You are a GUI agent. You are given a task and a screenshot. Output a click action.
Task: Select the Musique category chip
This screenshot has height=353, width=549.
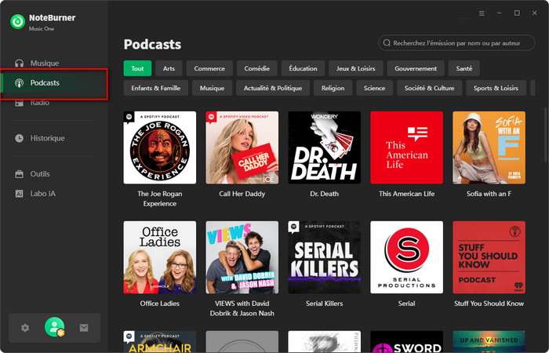pos(212,88)
